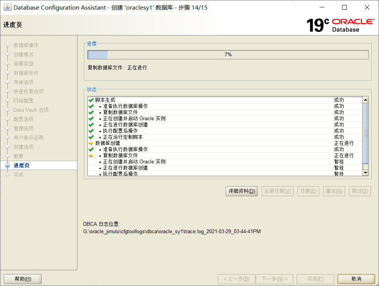
Task: Select the 创建模式 step
Action: [x=23, y=54]
